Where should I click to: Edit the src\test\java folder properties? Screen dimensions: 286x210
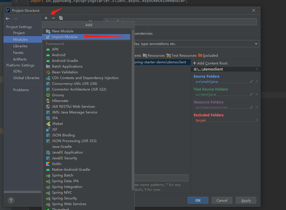click(x=251, y=94)
